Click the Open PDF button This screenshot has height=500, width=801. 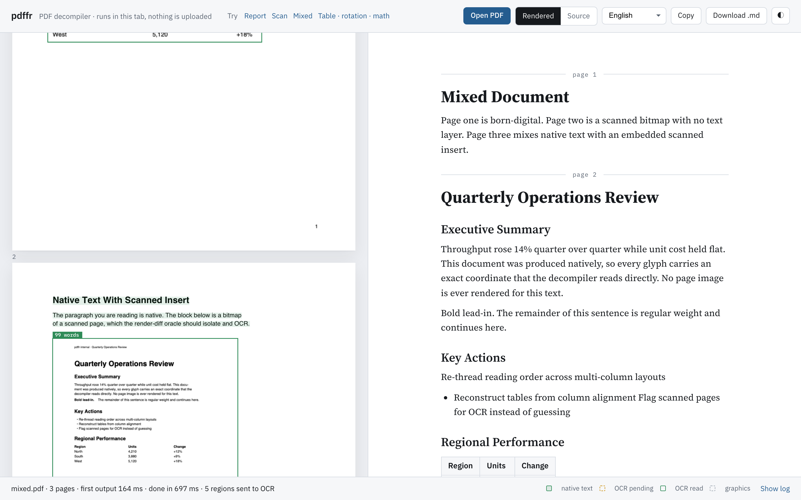pos(486,16)
